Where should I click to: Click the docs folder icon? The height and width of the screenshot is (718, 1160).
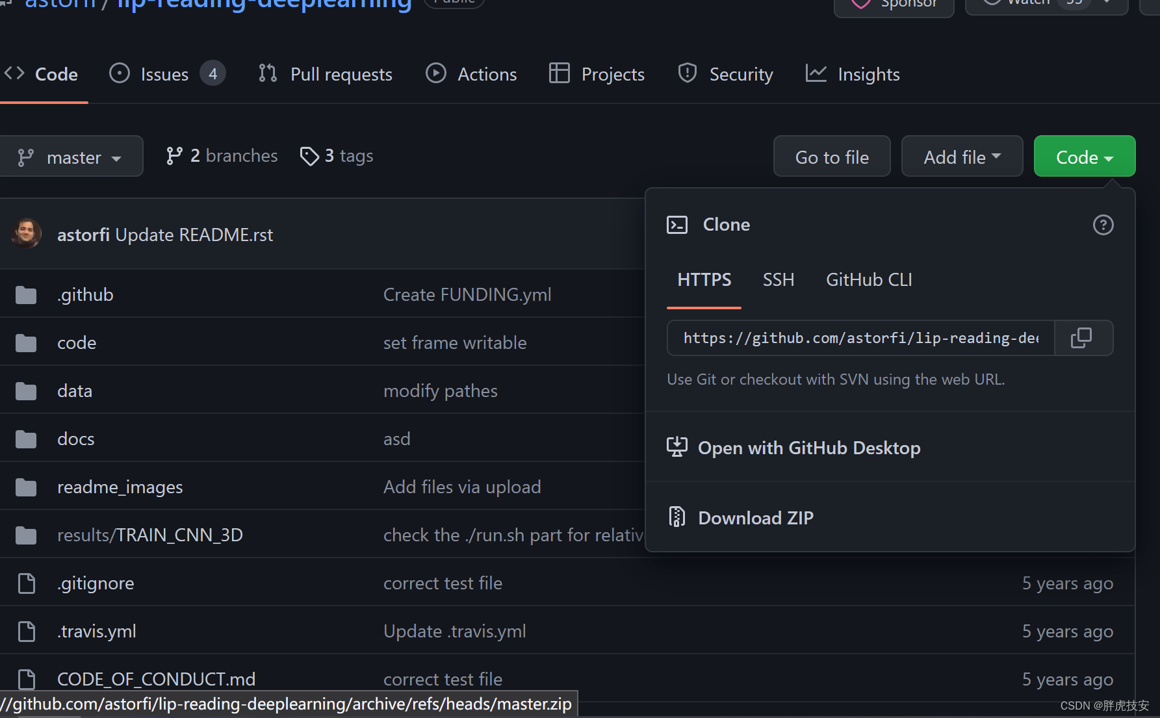(26, 439)
